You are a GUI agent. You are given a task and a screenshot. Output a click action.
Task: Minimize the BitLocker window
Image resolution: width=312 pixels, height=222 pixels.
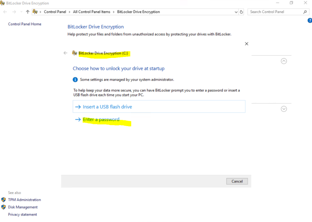point(277,3)
